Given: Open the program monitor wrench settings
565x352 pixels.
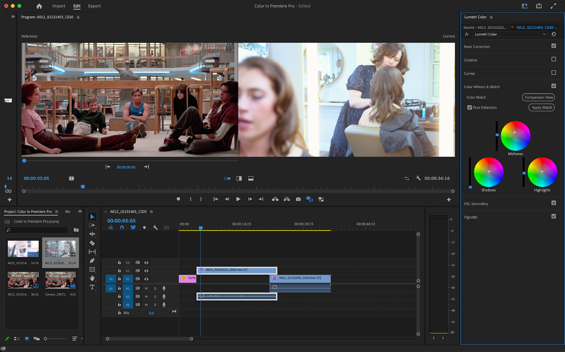Looking at the screenshot, I should click(418, 178).
